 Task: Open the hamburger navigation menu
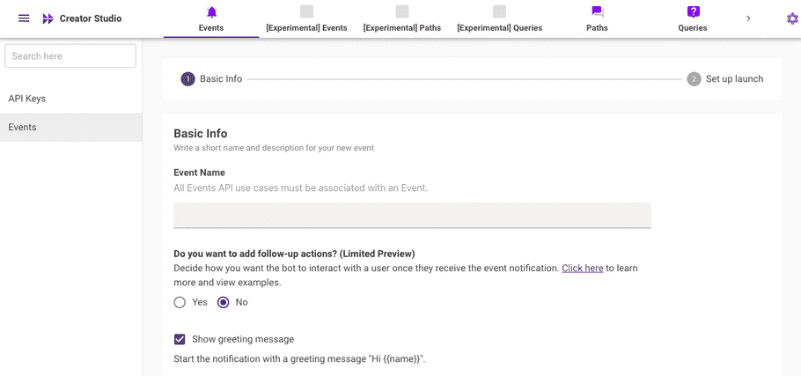click(24, 18)
